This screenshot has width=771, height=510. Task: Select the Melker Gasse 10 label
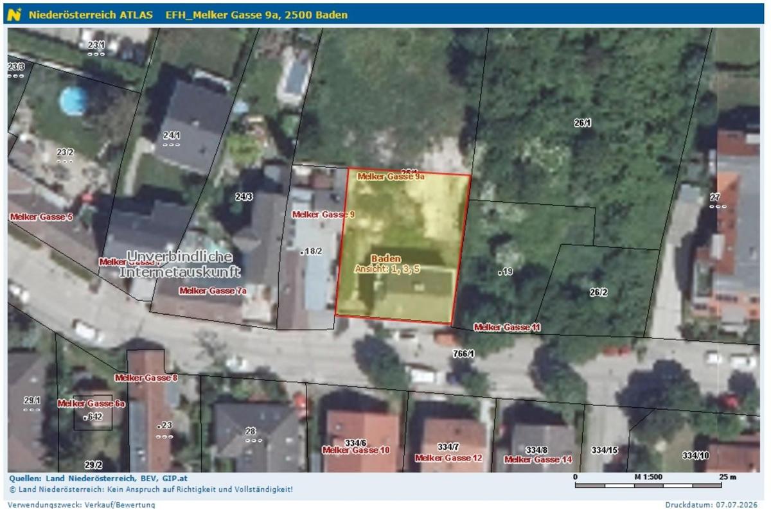pyautogui.click(x=356, y=450)
